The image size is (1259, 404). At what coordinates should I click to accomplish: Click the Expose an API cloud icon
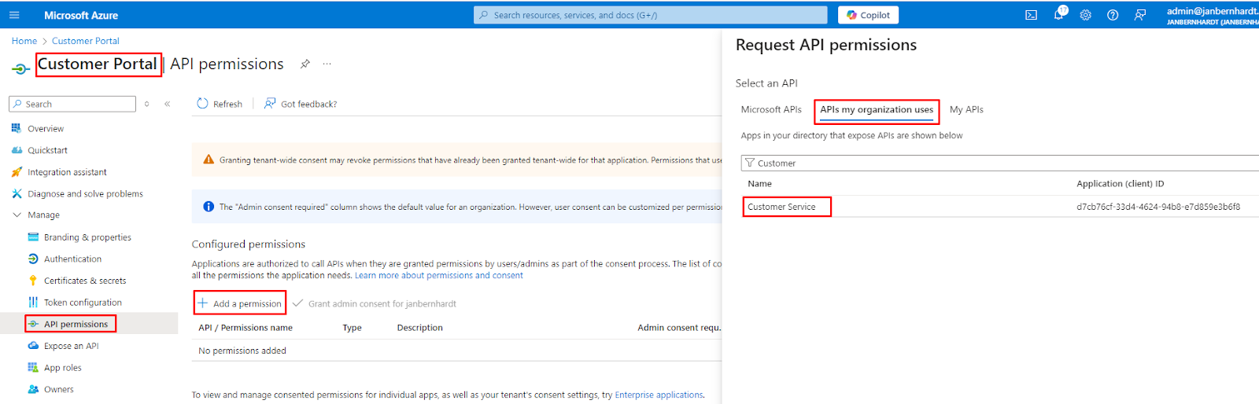click(33, 346)
